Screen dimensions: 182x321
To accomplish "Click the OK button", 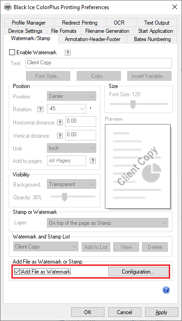I will click(88, 312).
